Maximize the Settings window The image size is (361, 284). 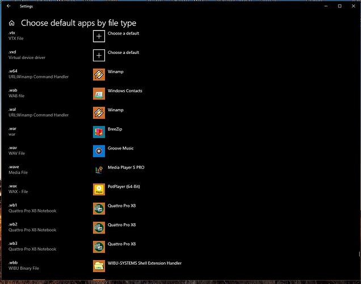339,6
